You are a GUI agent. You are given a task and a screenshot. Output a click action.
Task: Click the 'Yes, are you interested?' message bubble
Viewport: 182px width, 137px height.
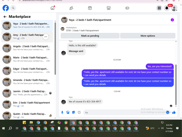click(160, 66)
